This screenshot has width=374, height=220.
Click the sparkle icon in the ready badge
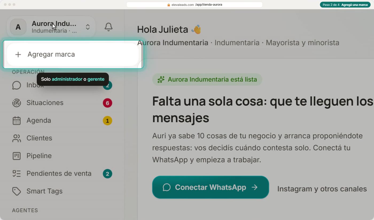(x=161, y=79)
